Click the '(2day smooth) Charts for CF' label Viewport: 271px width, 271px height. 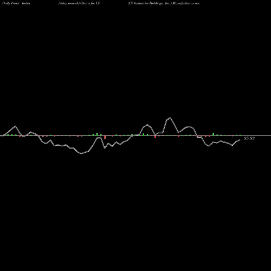79,3
